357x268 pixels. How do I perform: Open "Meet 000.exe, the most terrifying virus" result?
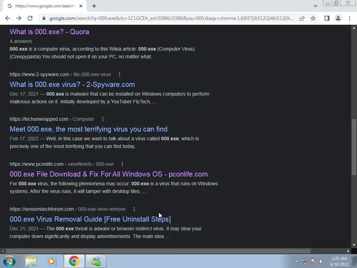click(x=89, y=129)
